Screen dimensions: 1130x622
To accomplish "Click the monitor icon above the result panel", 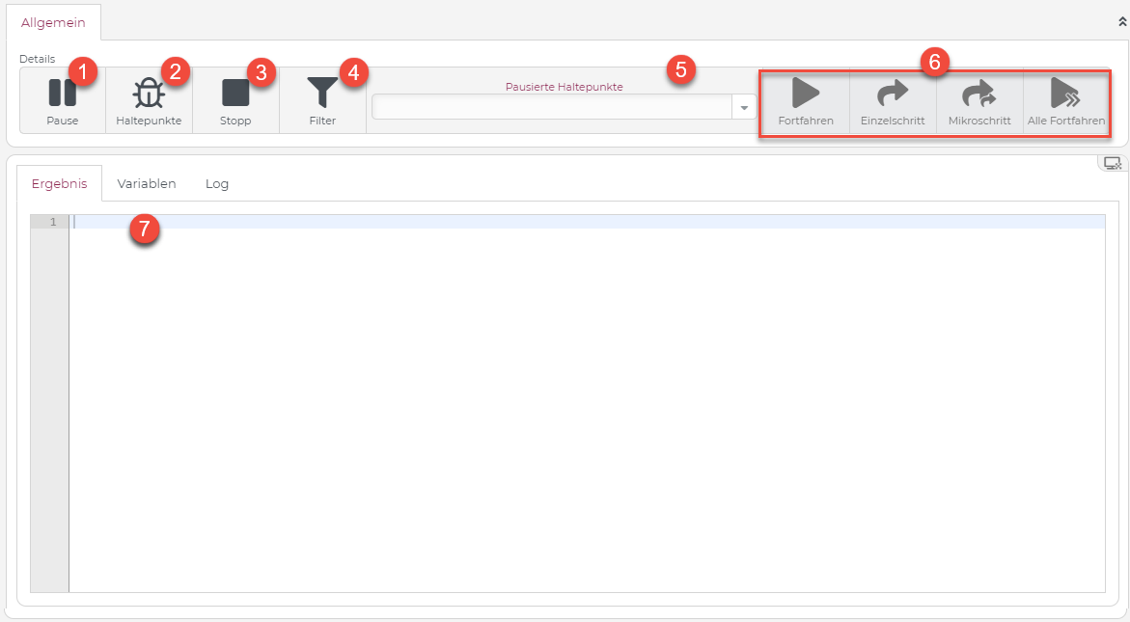I will point(1112,163).
